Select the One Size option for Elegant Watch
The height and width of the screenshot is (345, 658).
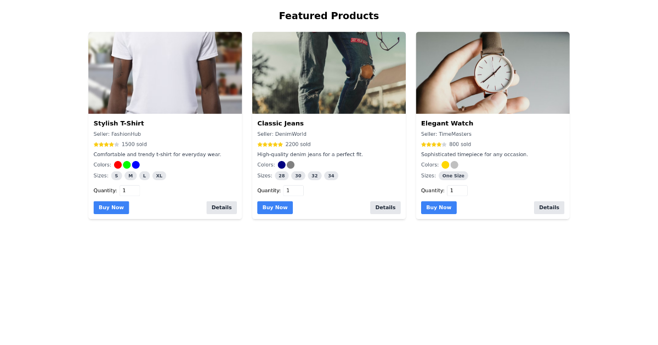(x=453, y=175)
